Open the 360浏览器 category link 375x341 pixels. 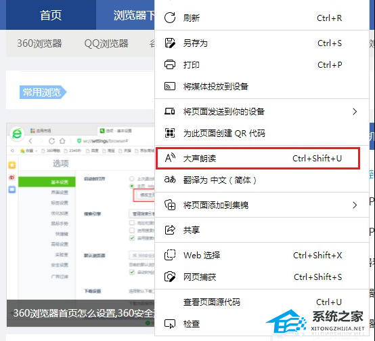pos(39,43)
